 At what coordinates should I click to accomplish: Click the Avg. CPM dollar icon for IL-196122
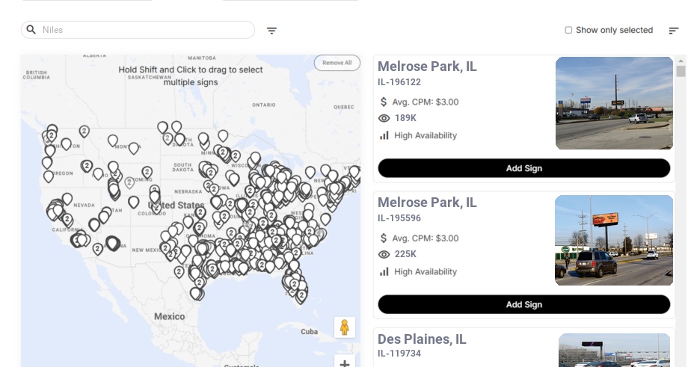384,102
